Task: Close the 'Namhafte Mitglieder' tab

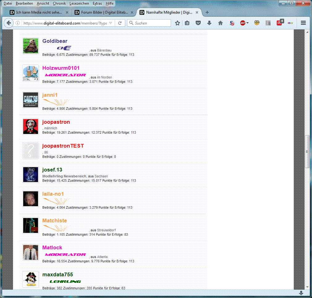Action: (x=197, y=12)
